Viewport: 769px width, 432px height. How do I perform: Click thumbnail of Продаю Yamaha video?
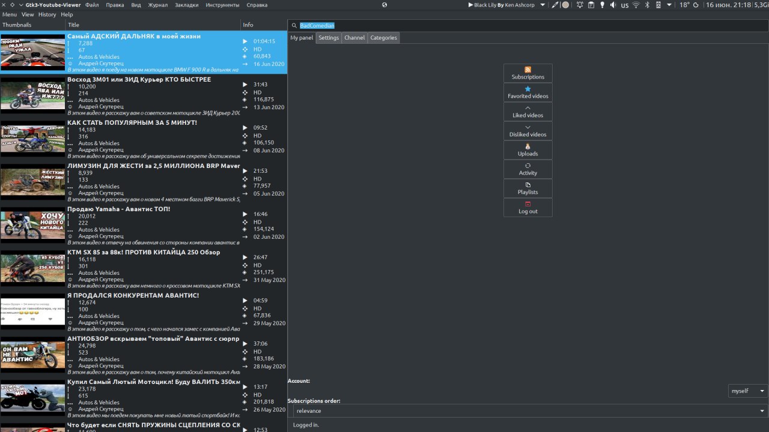coord(32,225)
